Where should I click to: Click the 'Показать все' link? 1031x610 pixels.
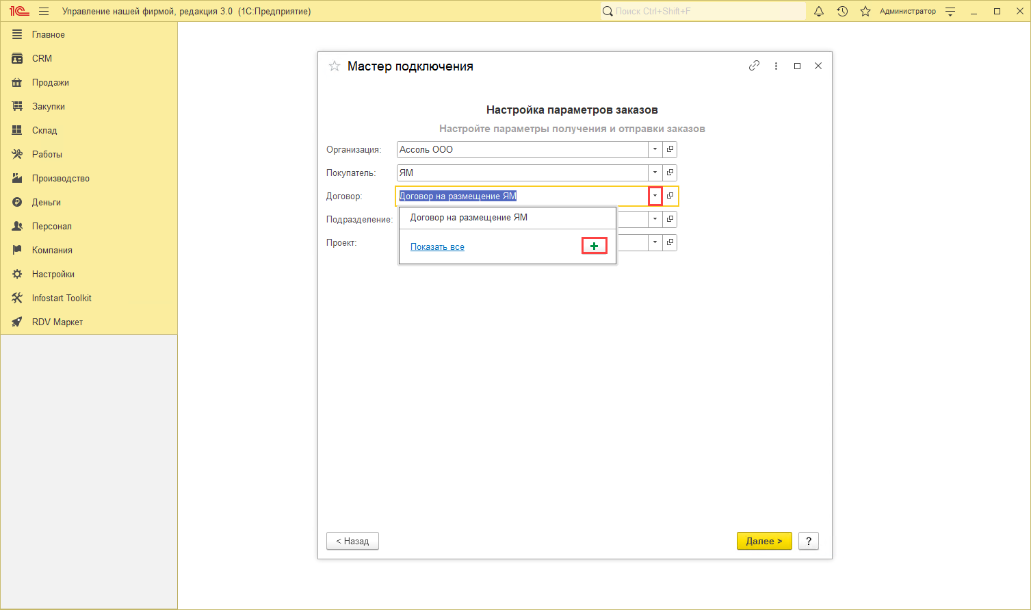click(437, 247)
